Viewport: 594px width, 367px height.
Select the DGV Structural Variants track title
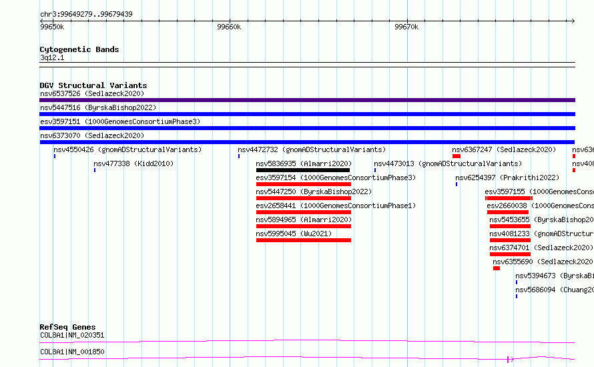click(x=93, y=85)
